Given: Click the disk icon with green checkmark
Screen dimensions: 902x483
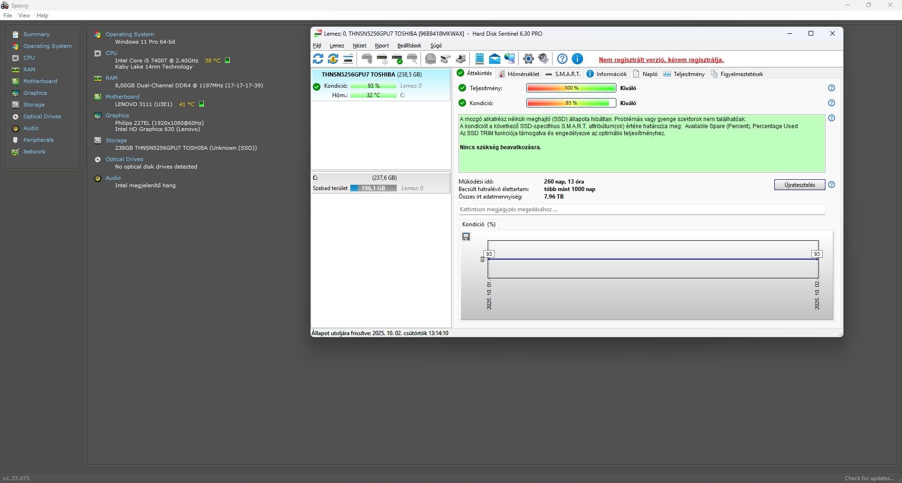Looking at the screenshot, I should (x=397, y=59).
